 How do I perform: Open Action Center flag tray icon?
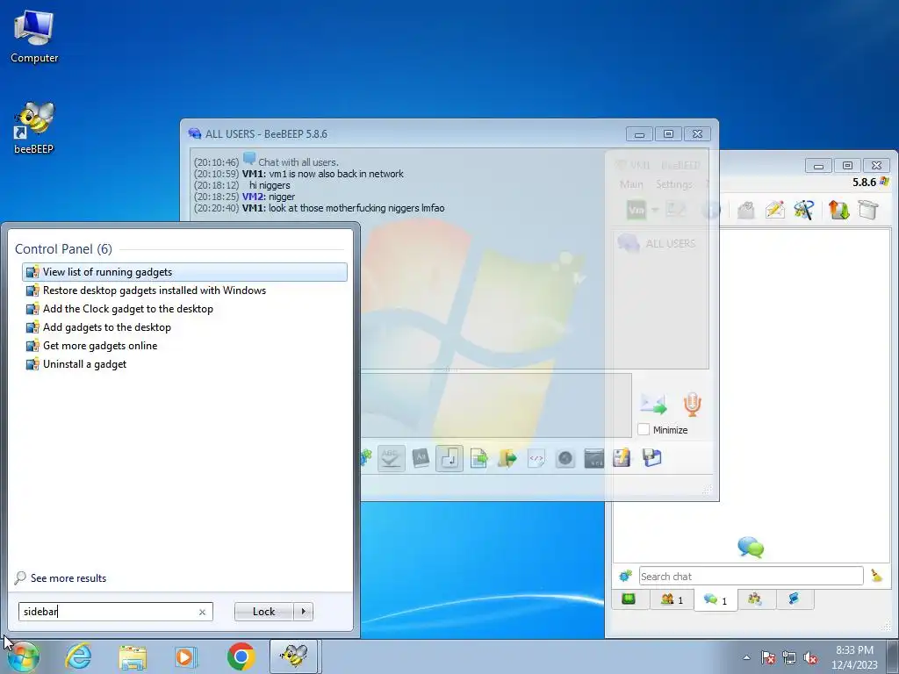[768, 658]
